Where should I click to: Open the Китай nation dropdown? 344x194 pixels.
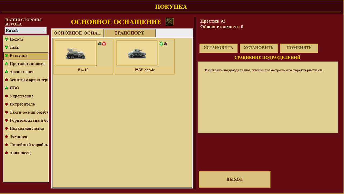pos(26,30)
